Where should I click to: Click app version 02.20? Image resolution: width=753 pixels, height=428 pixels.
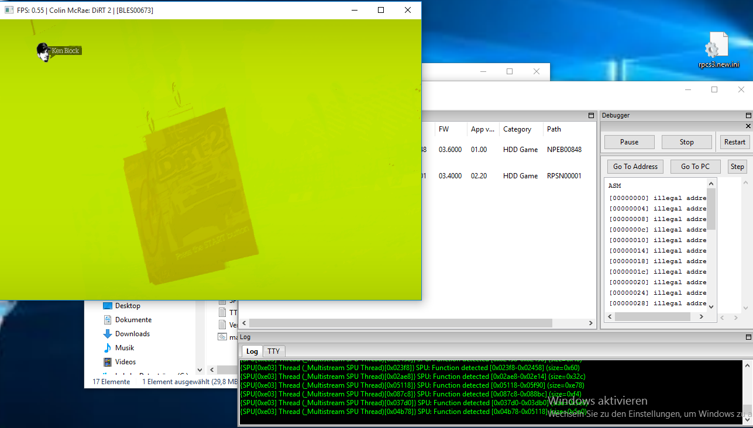click(x=479, y=176)
